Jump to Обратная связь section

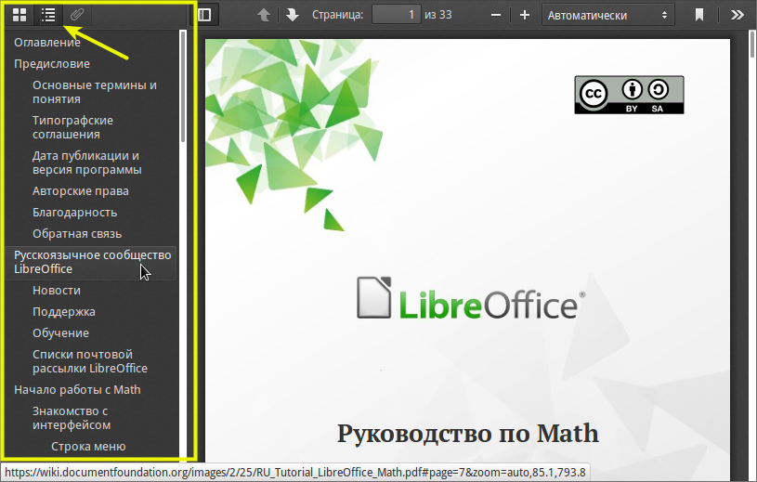point(77,233)
